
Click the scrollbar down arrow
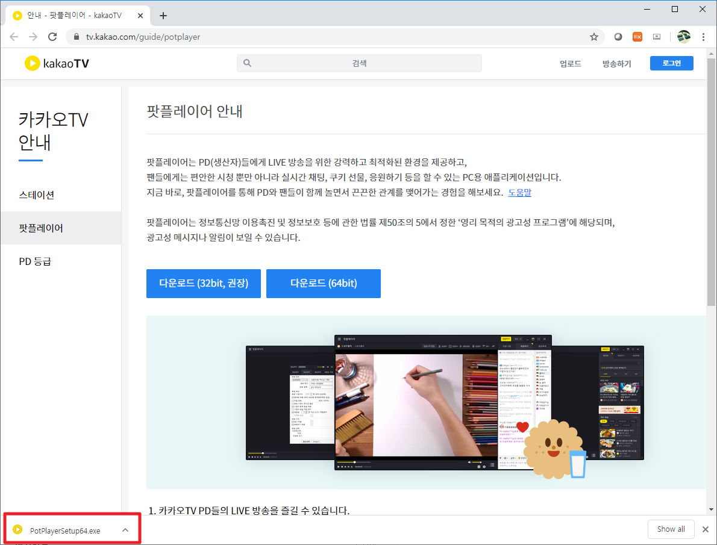pos(711,509)
